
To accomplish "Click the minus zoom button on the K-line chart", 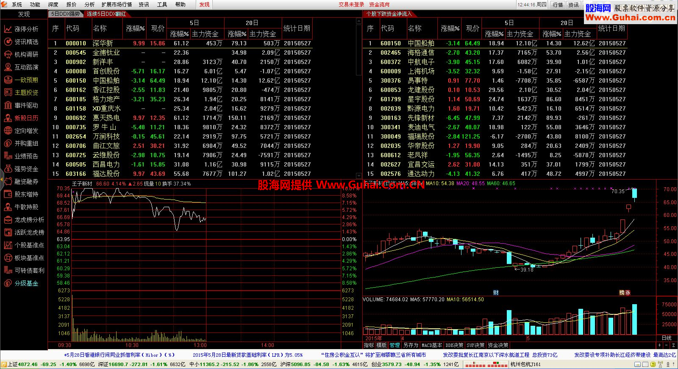I will coord(667,345).
